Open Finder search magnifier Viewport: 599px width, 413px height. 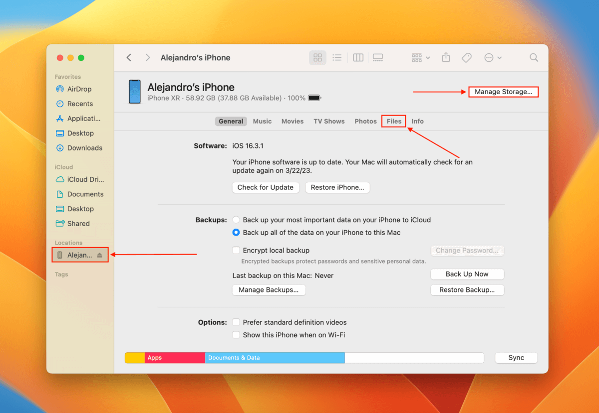pos(534,58)
